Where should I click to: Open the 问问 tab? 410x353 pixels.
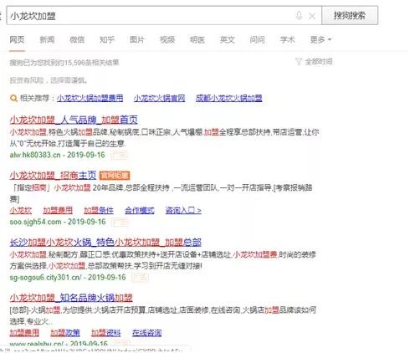[x=257, y=39]
